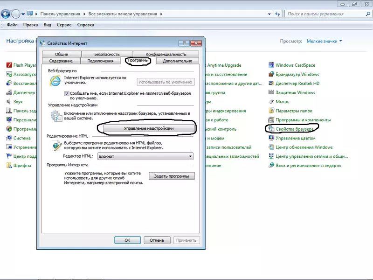Toggle the 'Сообщать мне' default browser checkbox
The height and width of the screenshot is (280, 373).
[x=67, y=93]
